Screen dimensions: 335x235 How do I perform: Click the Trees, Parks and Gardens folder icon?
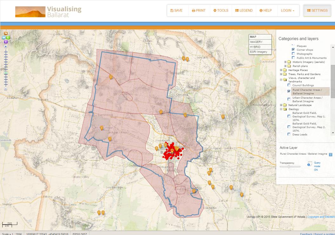click(x=285, y=74)
